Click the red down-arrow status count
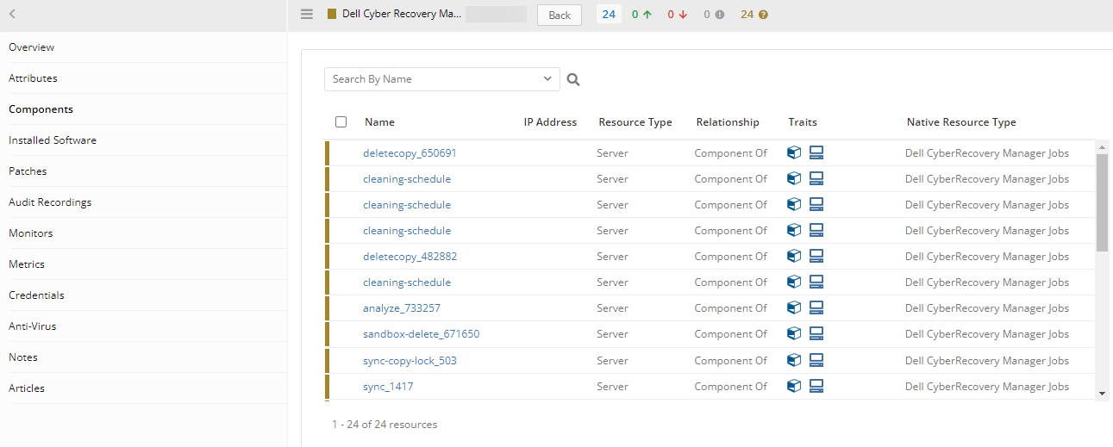This screenshot has height=447, width=1113. click(677, 15)
